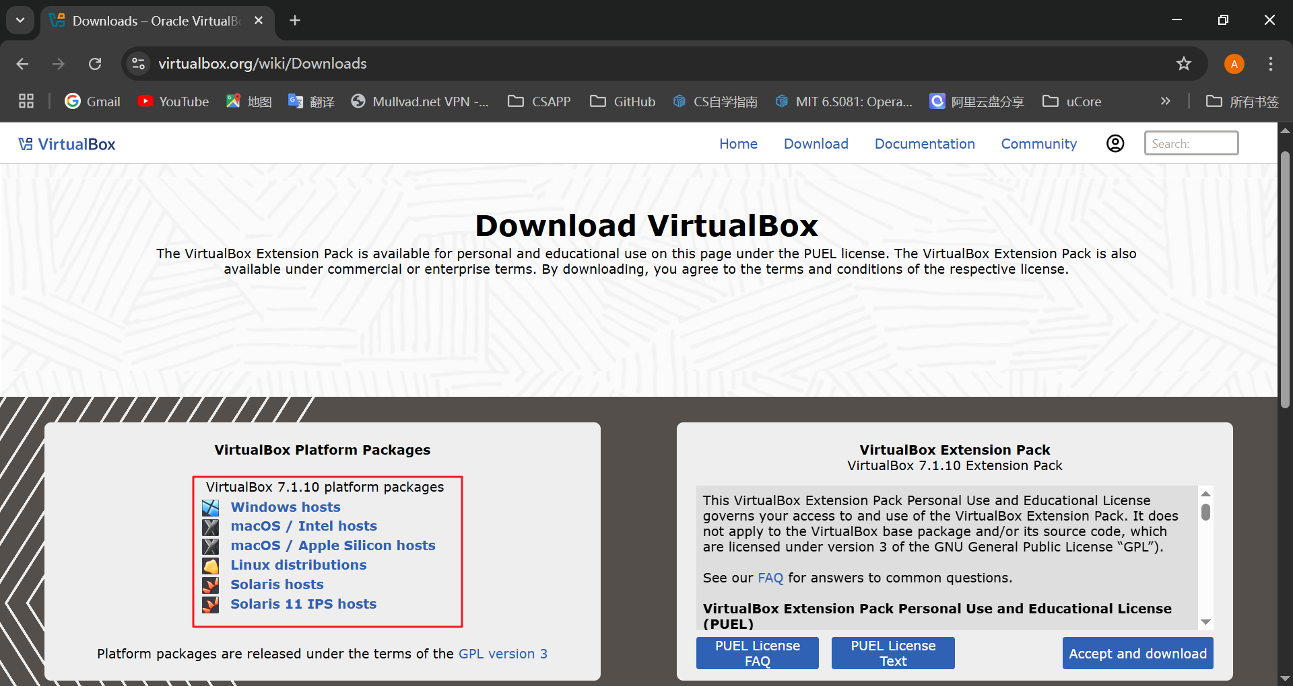The height and width of the screenshot is (686, 1293).
Task: Expand the tab search dropdown arrow
Action: (20, 20)
